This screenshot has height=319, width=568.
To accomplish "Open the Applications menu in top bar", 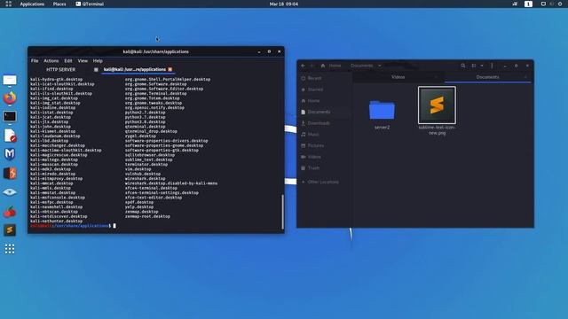I will coord(32,4).
